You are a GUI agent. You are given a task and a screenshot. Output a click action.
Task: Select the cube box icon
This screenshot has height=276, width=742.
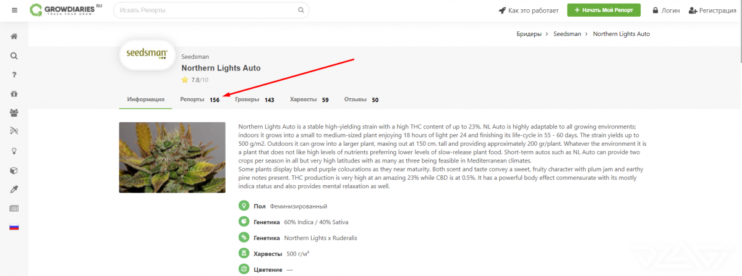(x=14, y=170)
